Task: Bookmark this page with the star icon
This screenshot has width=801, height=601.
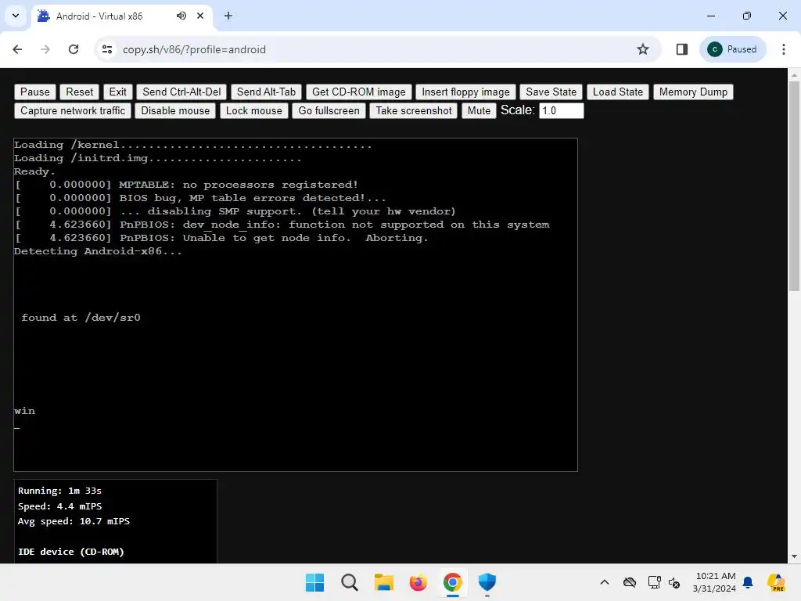Action: pyautogui.click(x=643, y=49)
